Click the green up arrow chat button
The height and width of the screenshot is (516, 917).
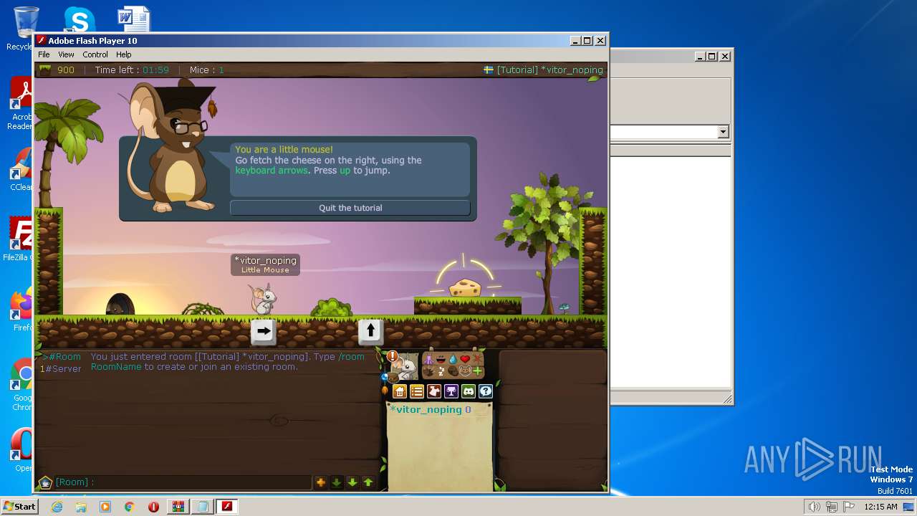368,482
